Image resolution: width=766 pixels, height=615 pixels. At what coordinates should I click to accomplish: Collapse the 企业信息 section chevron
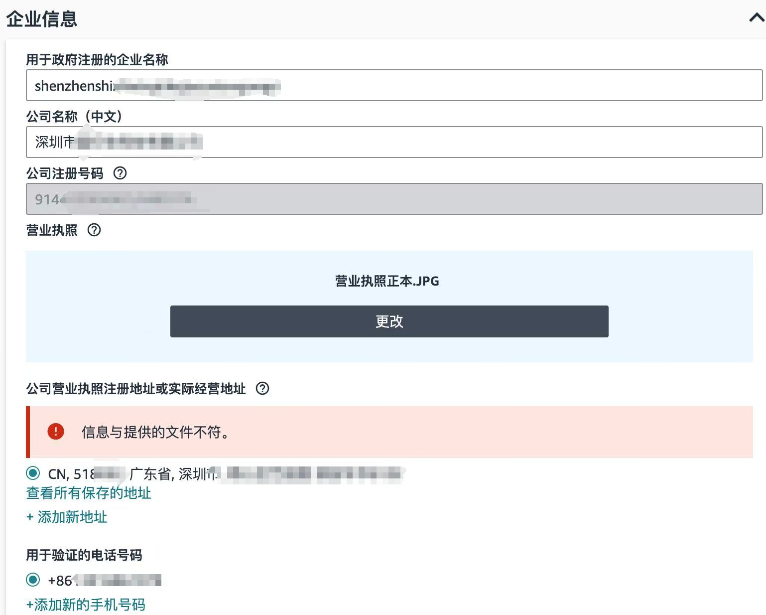[x=757, y=18]
